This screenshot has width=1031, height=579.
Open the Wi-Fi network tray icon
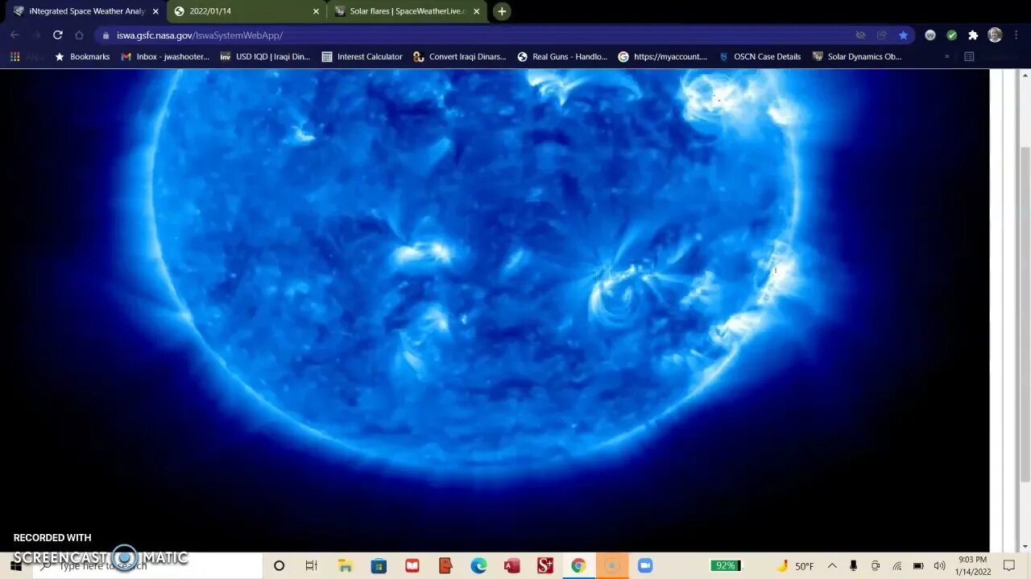896,566
